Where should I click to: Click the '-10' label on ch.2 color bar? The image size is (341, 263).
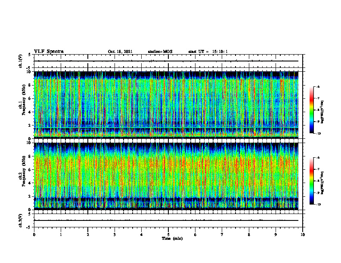[x=318, y=205]
